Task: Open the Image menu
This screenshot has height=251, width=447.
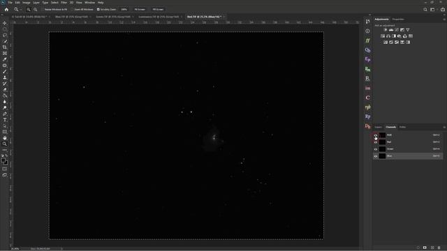Action: 27,3
